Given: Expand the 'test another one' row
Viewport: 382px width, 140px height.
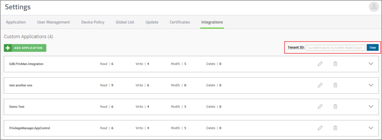Looking at the screenshot, I should point(371,85).
